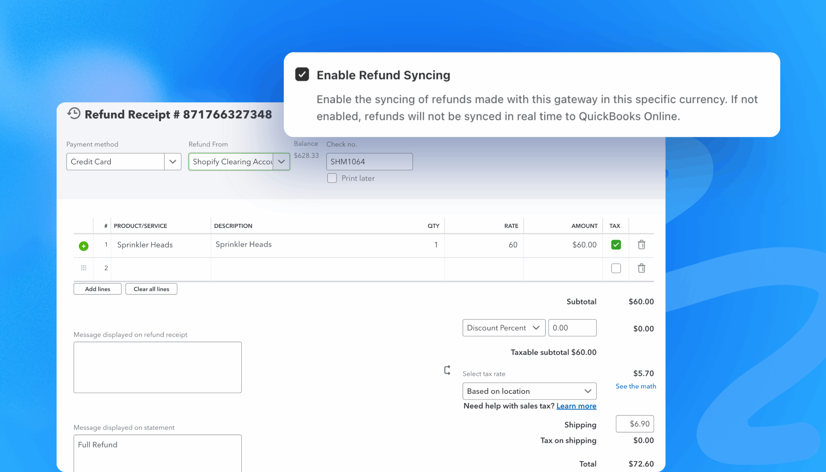Click the trash icon on empty line 2
826x472 pixels.
click(x=641, y=268)
